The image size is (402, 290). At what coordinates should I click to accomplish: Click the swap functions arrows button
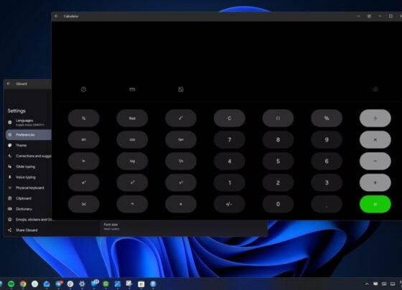pos(83,118)
